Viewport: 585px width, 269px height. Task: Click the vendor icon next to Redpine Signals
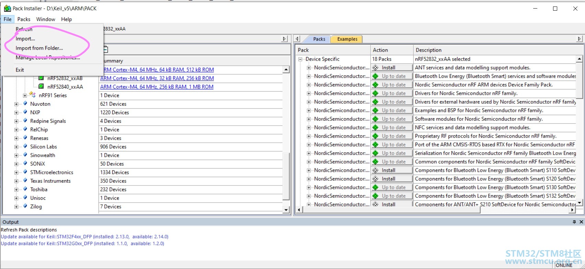coord(25,120)
